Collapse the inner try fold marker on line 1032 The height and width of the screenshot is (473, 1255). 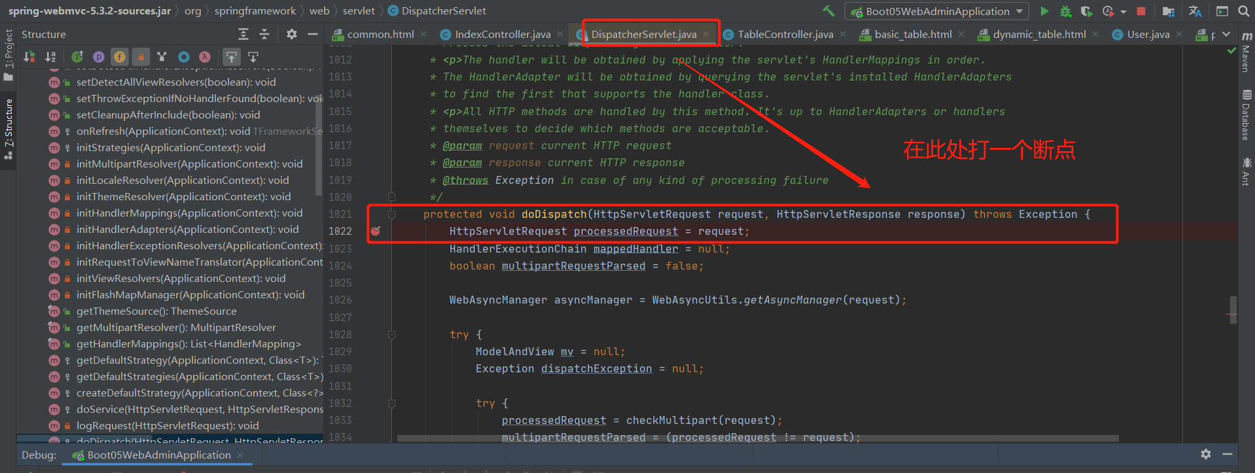[391, 403]
